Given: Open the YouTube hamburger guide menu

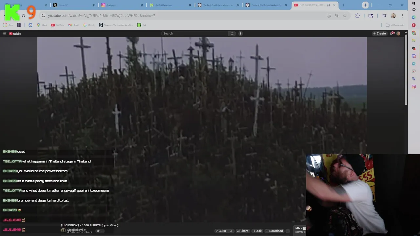Looking at the screenshot, I should point(4,34).
